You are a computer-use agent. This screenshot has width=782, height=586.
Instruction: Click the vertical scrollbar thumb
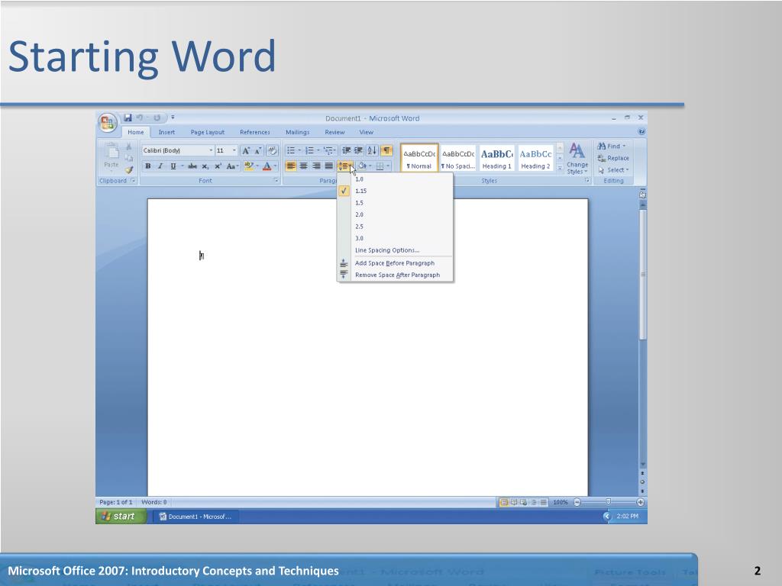[642, 274]
